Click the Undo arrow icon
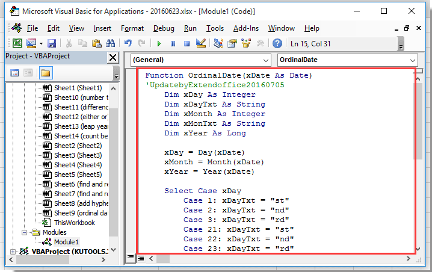 point(128,43)
